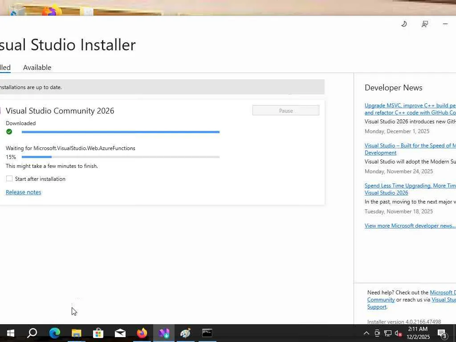Click the 15% progress label
Viewport: 456px width, 342px height.
pyautogui.click(x=11, y=157)
